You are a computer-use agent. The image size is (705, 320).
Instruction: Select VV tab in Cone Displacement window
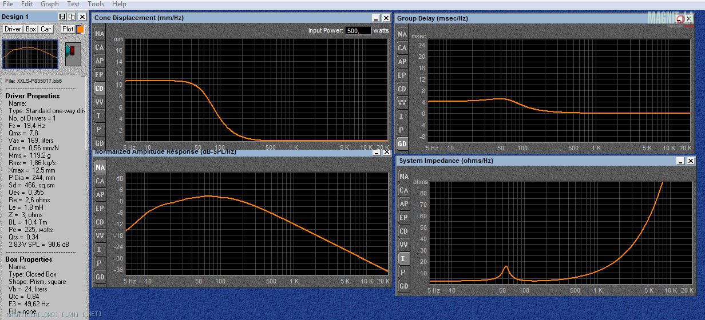pos(100,102)
